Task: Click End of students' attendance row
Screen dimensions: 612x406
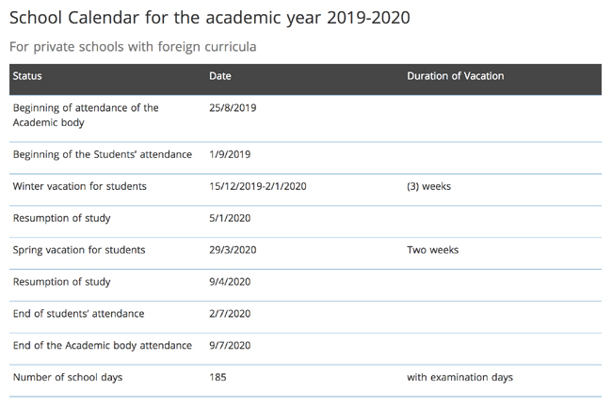Action: click(x=305, y=317)
